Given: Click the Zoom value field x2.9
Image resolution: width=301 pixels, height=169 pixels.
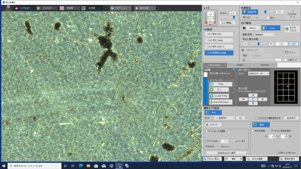Looking at the screenshot, I should [x=233, y=13].
